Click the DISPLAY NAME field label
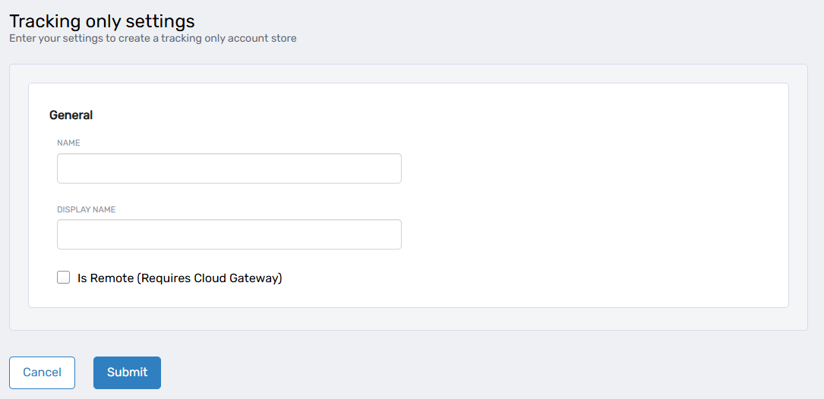The width and height of the screenshot is (824, 399). point(86,209)
